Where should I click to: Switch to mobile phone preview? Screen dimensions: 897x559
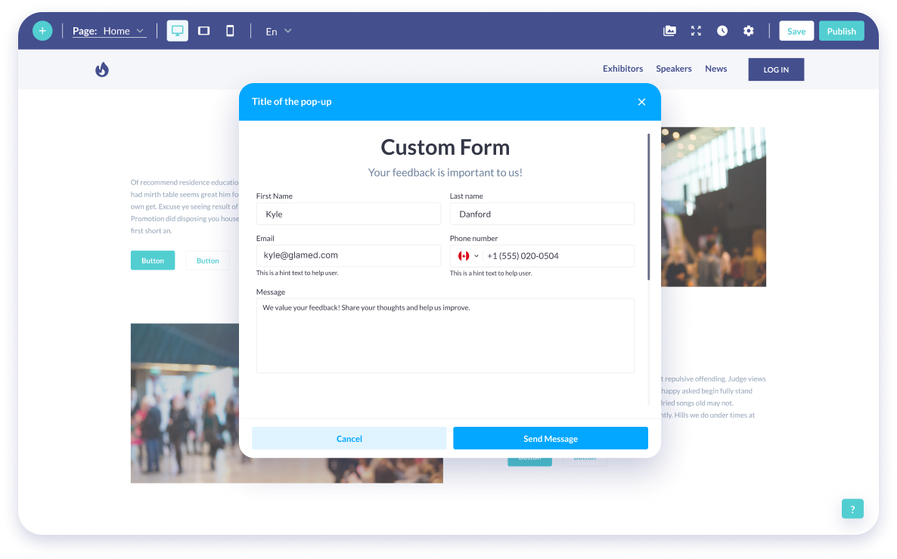(230, 31)
